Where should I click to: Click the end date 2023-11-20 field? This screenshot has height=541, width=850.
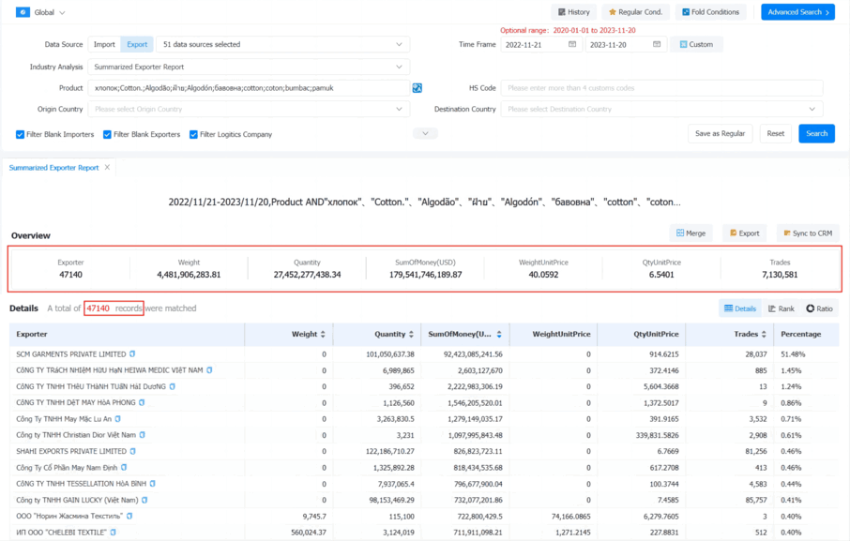click(626, 44)
